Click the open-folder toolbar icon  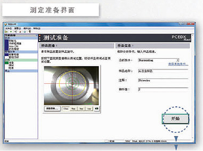[6, 32]
